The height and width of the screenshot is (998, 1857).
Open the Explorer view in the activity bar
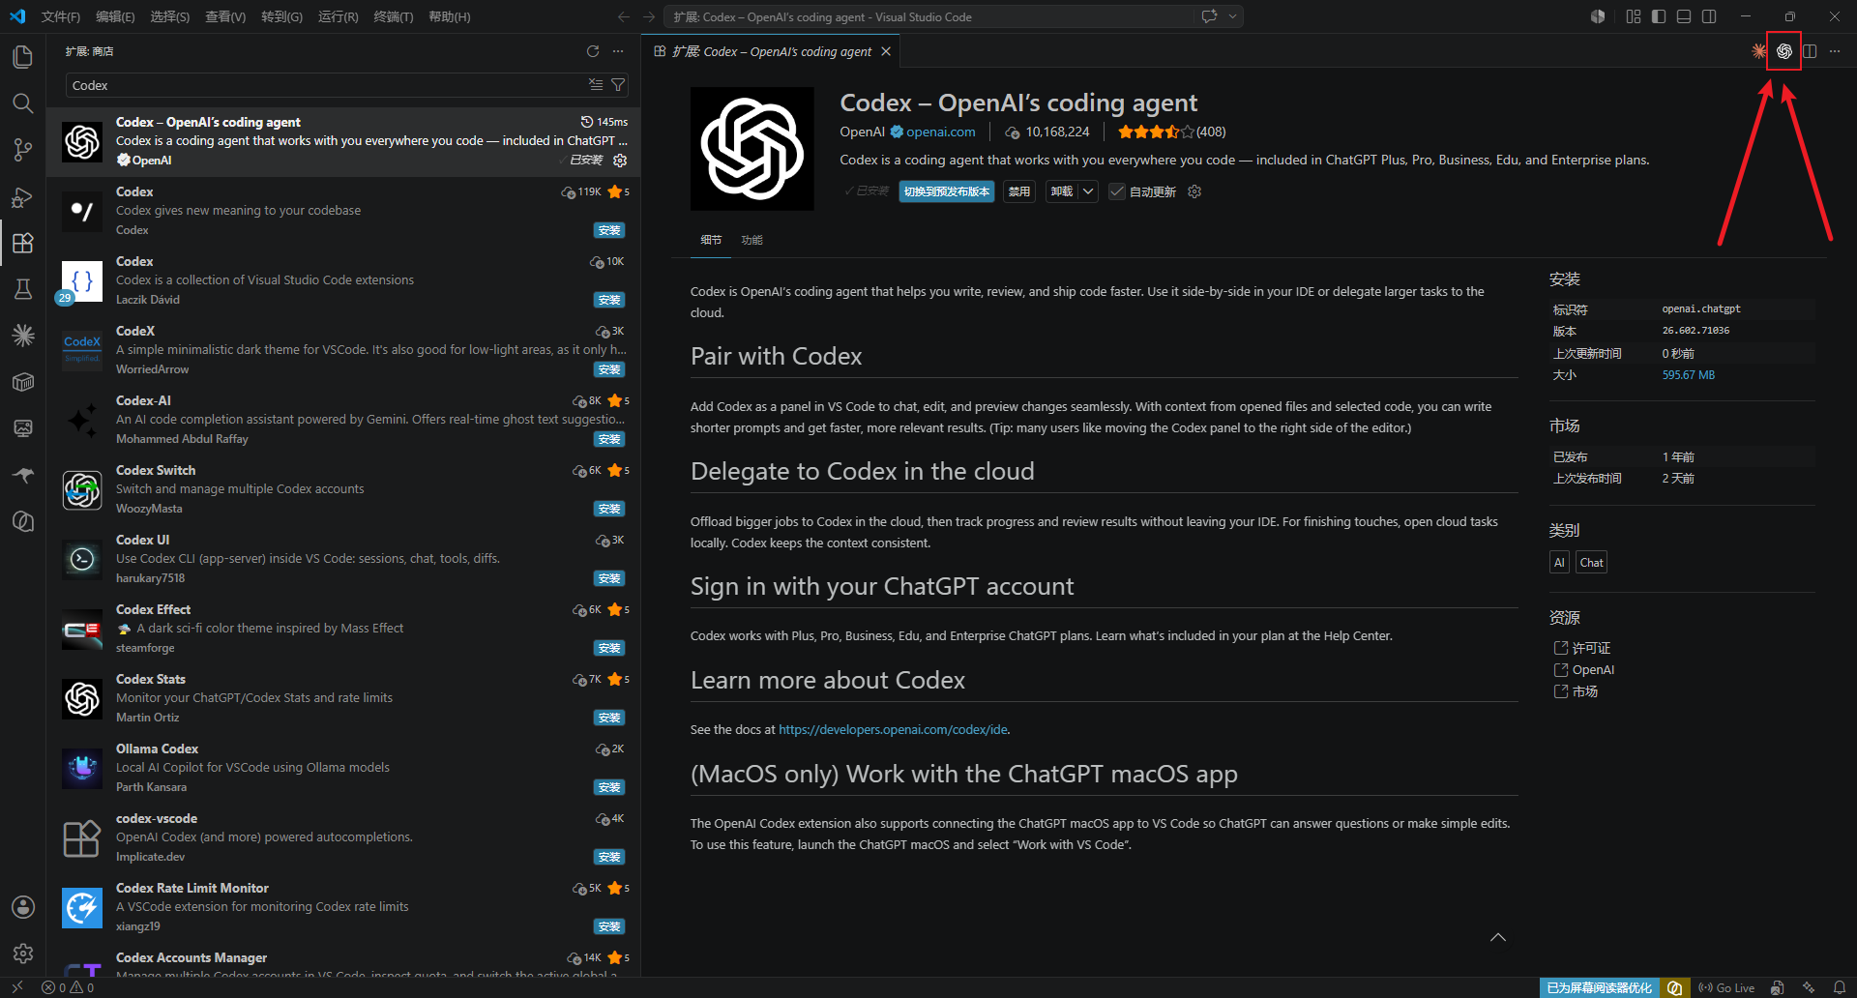pos(23,57)
